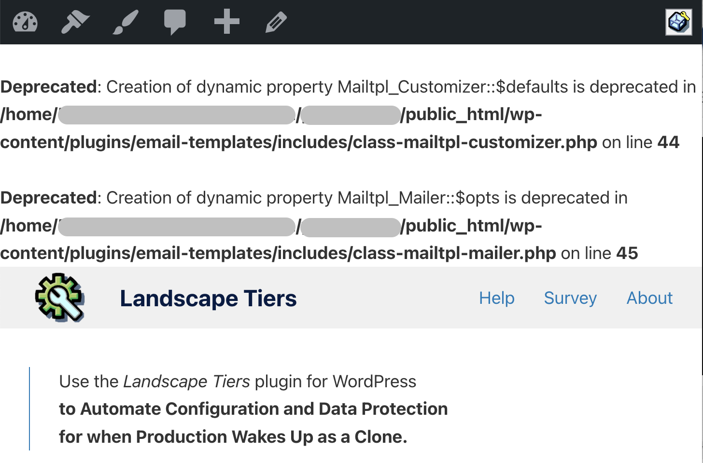Screen dimensions: 703x463
Task: Open the user avatar in admin bar
Action: coord(679,22)
